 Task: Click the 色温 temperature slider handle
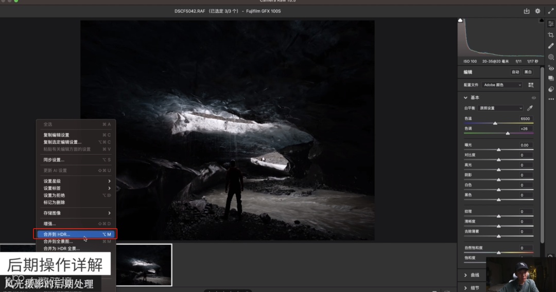pos(495,123)
